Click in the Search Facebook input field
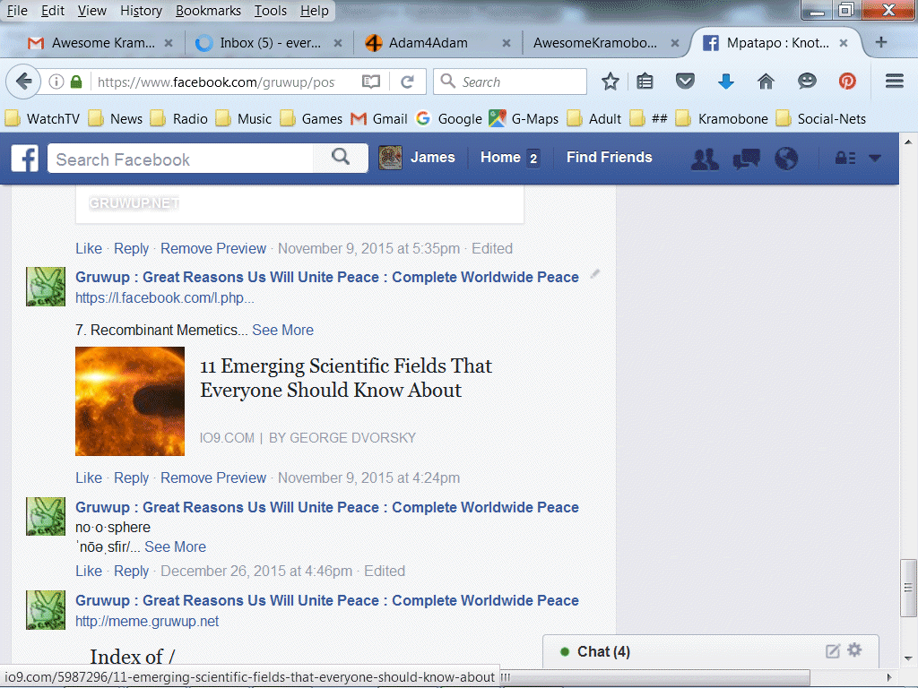Screen dimensions: 918x688 181,159
